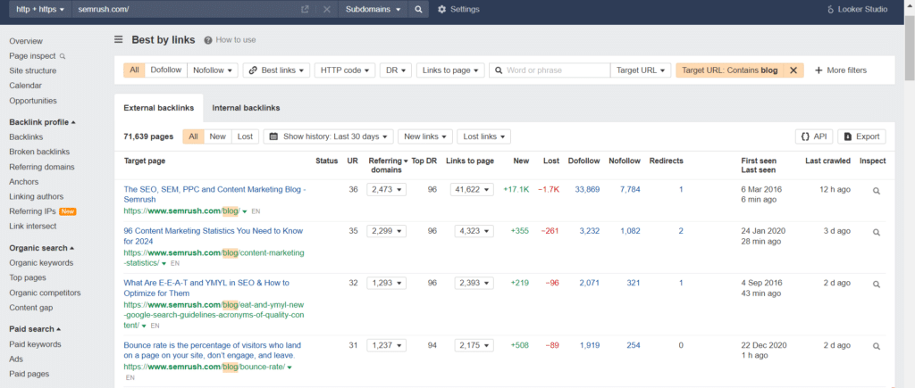Viewport: 915px width, 388px height.
Task: Click More filters plus button
Action: pyautogui.click(x=840, y=70)
